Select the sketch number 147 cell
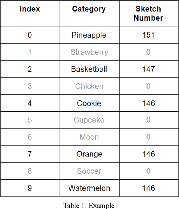 tap(148, 69)
